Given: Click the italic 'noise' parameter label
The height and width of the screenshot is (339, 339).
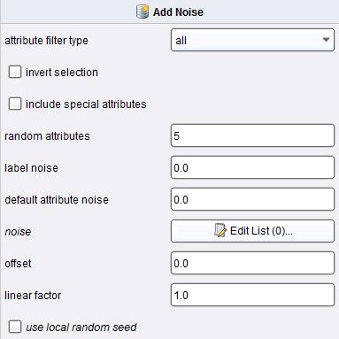Looking at the screenshot, I should (x=18, y=232).
